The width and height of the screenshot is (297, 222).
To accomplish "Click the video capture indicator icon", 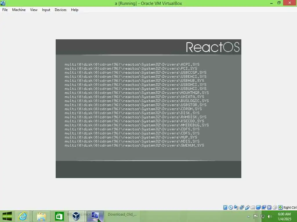I will pos(264,208).
